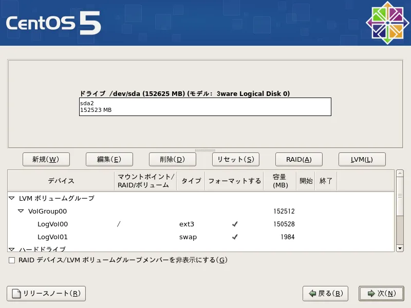Select the VolGroup00 volume group row

pyautogui.click(x=201, y=211)
